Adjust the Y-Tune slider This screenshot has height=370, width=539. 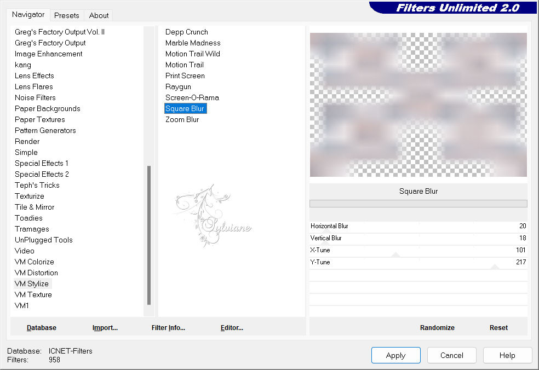pyautogui.click(x=418, y=262)
